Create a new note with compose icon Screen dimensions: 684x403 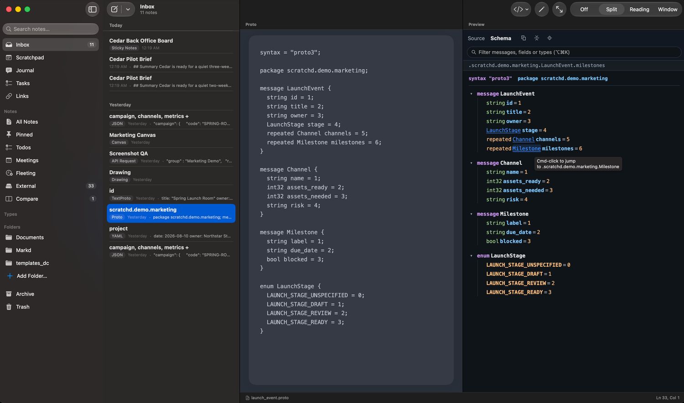(x=114, y=9)
